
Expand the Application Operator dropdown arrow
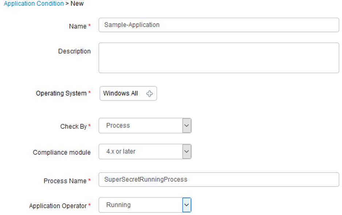187,205
